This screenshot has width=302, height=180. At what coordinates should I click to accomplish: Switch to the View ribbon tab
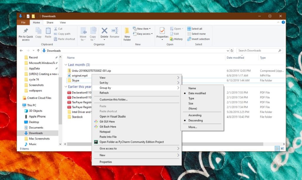pyautogui.click(x=63, y=22)
